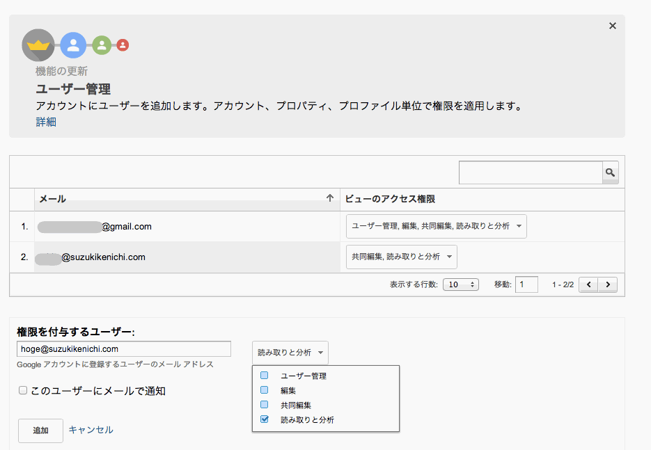Enable the 編集 permission checkbox
The width and height of the screenshot is (651, 450).
click(264, 390)
